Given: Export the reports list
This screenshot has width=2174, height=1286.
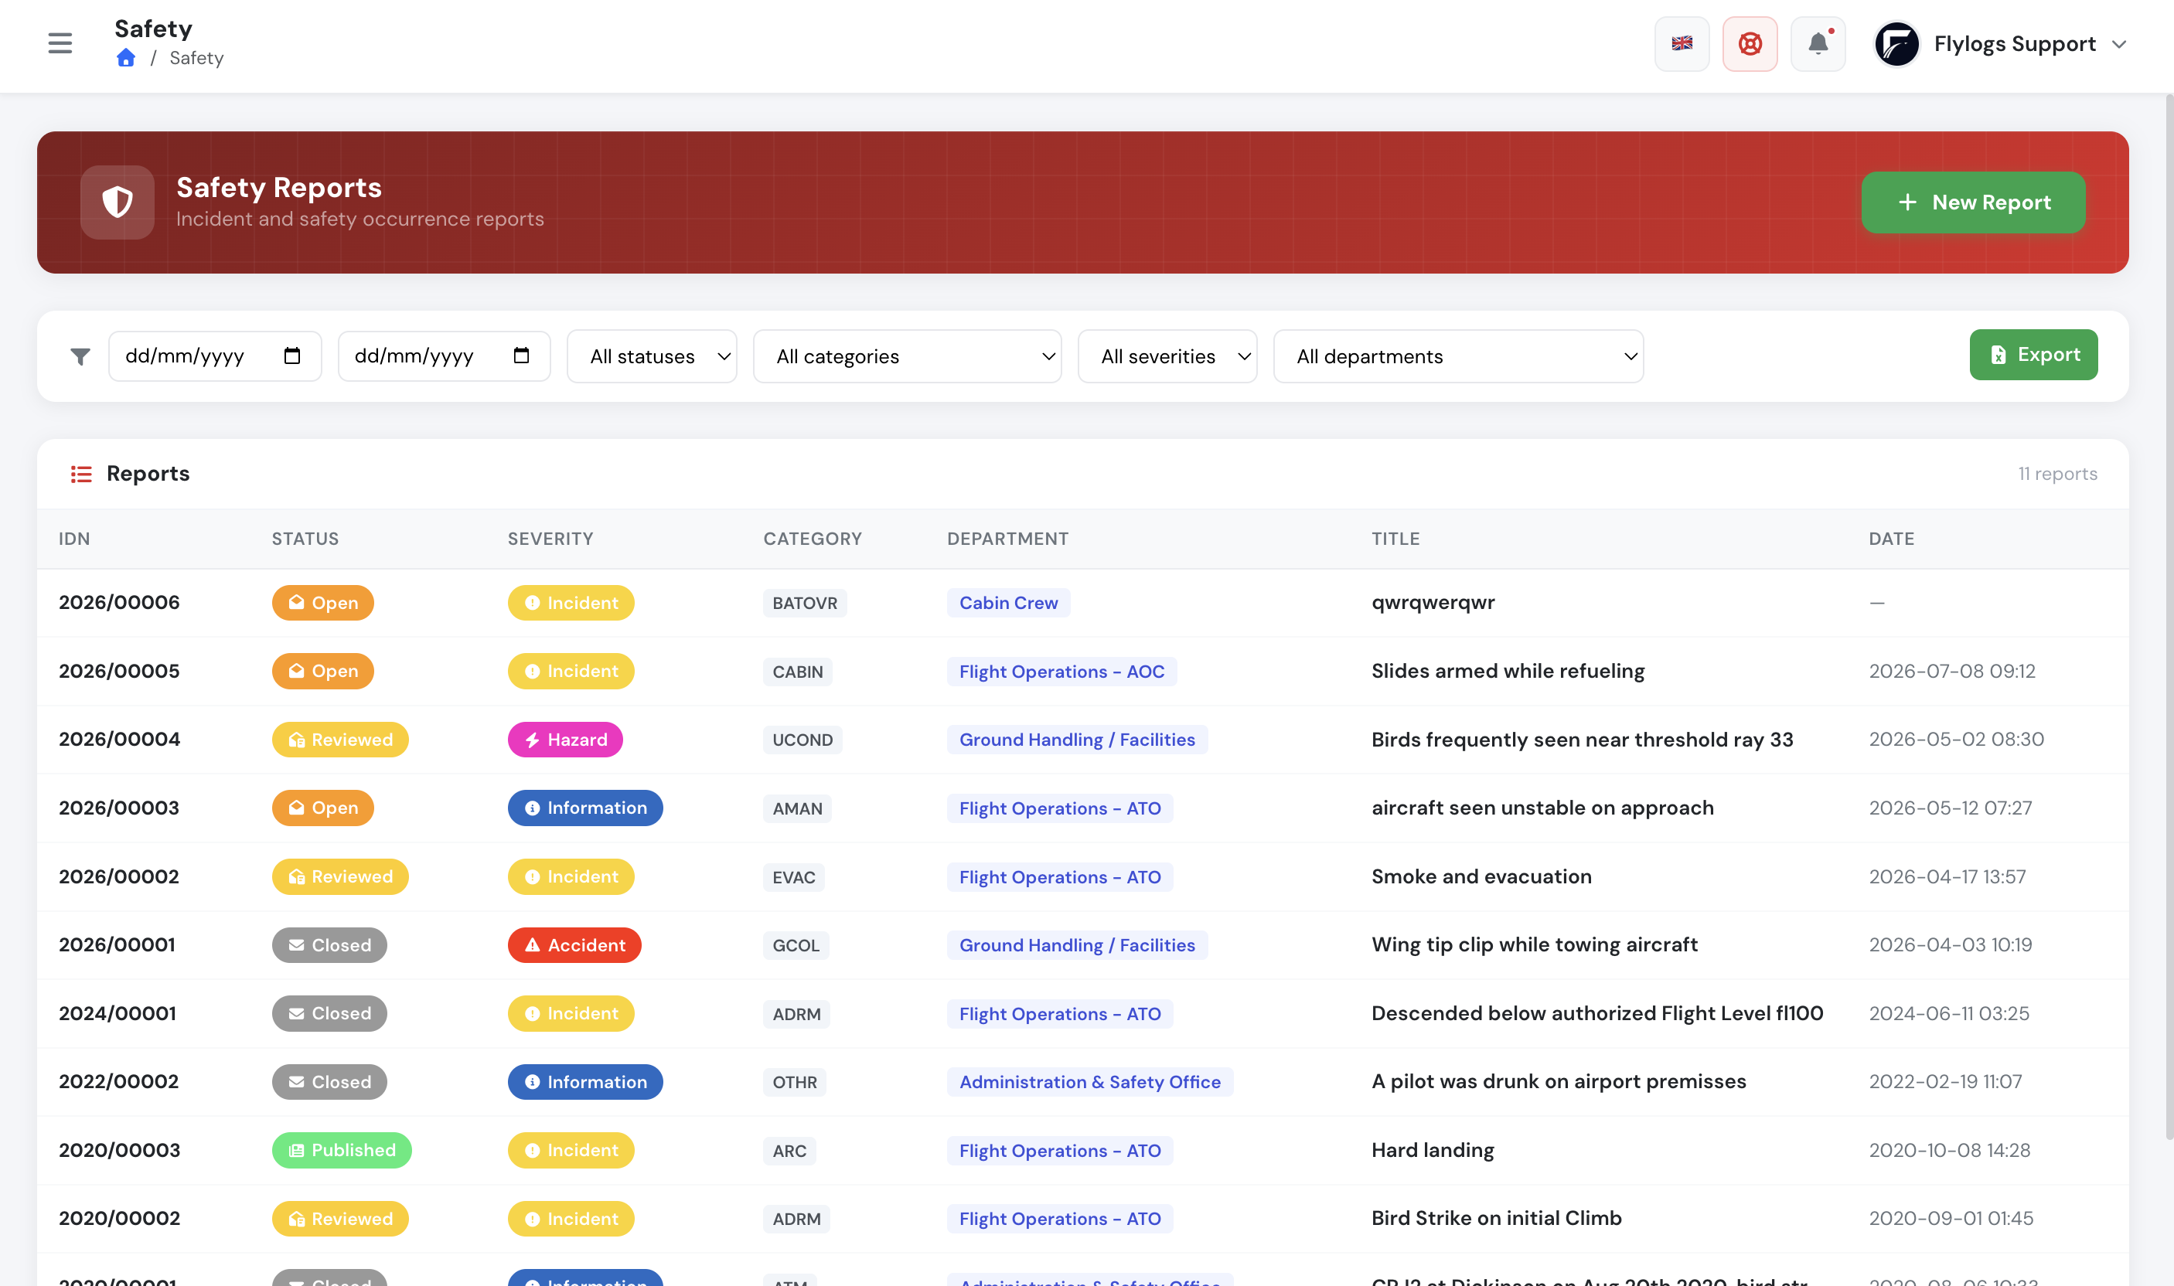Looking at the screenshot, I should (2033, 355).
